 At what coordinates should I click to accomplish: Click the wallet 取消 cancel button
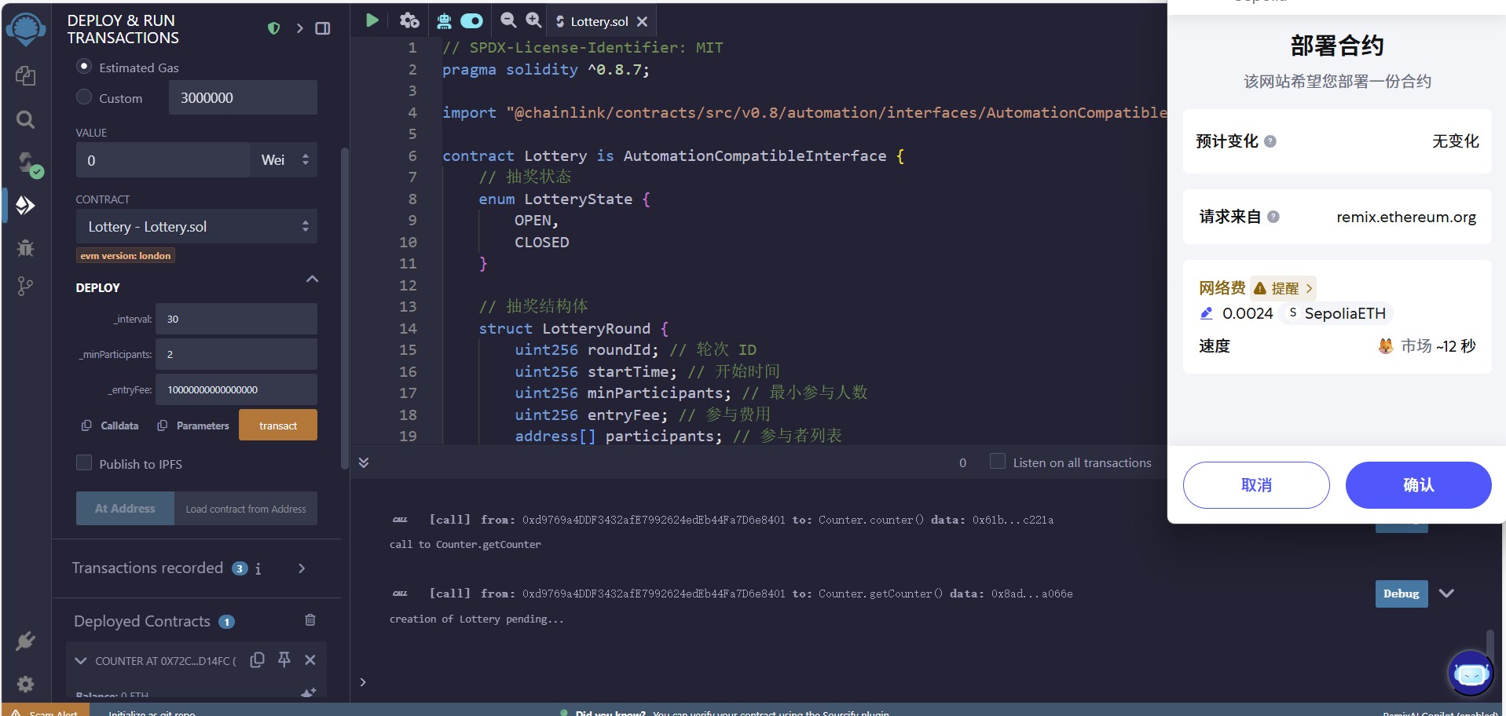tap(1256, 485)
